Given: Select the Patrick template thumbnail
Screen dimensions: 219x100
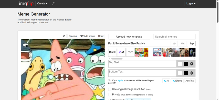Looking at the screenshot, I should coord(139,52).
